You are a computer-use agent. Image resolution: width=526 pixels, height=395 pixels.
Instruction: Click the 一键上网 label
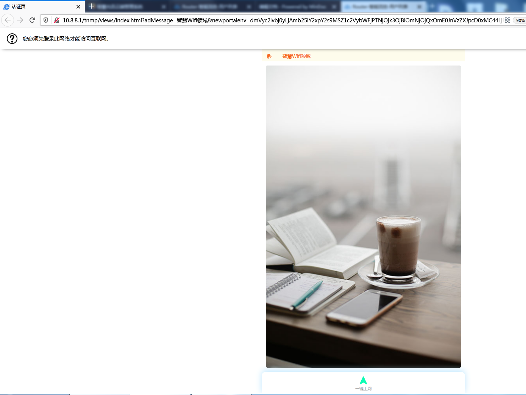363,389
